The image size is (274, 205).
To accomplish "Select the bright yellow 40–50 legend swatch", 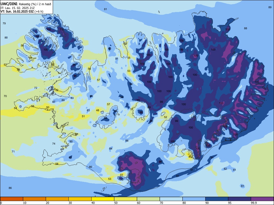I will [x=103, y=199].
